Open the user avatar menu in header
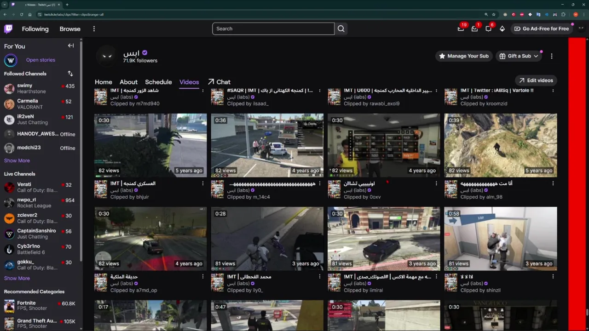The height and width of the screenshot is (331, 589). (581, 29)
